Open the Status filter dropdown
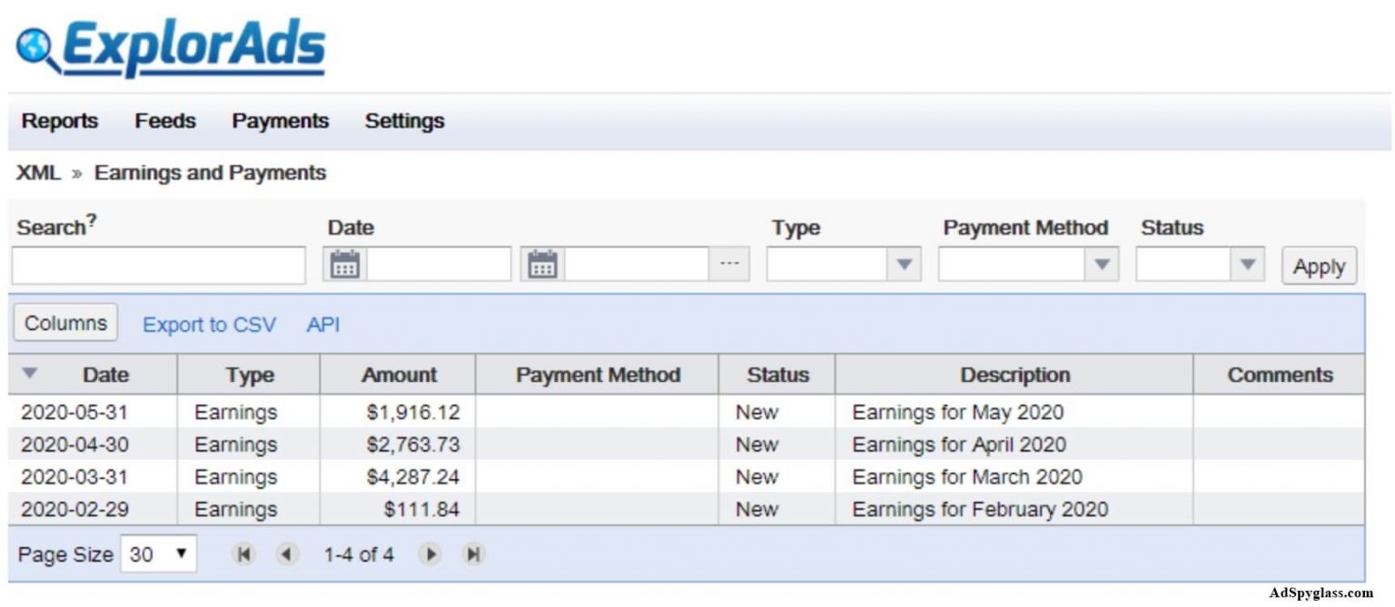The height and width of the screenshot is (607, 1395). 1244,265
